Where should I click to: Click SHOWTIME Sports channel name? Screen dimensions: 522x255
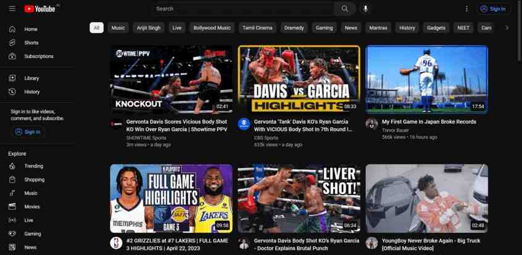[x=146, y=137]
